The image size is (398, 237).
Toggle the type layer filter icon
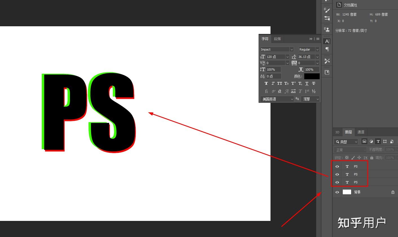(x=378, y=142)
